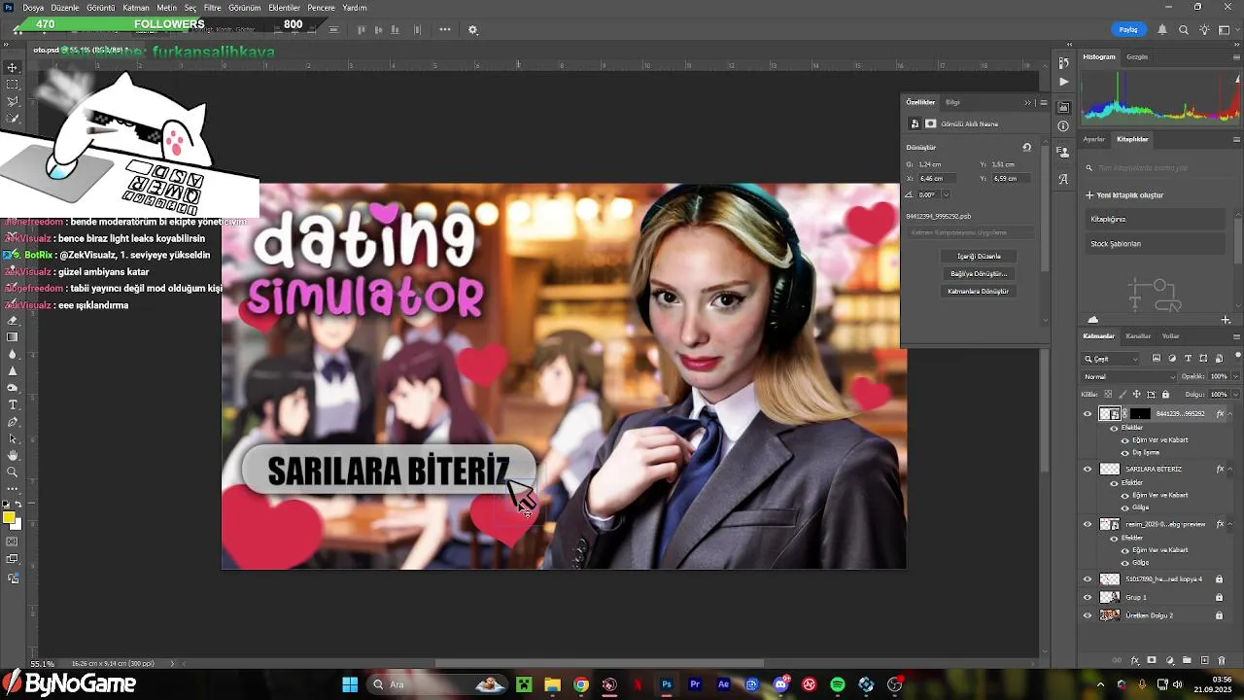This screenshot has height=700, width=1244.
Task: Open the Actions panel play icon
Action: tap(1063, 82)
